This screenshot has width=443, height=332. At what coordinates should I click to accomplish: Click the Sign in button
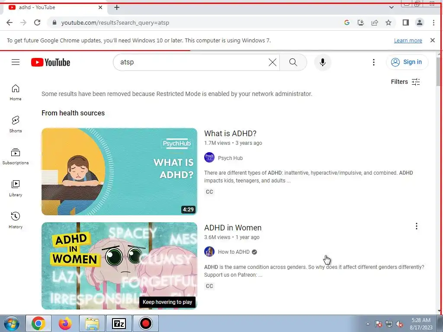click(407, 62)
